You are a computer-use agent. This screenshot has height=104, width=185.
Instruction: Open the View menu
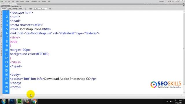[x=13, y=1]
